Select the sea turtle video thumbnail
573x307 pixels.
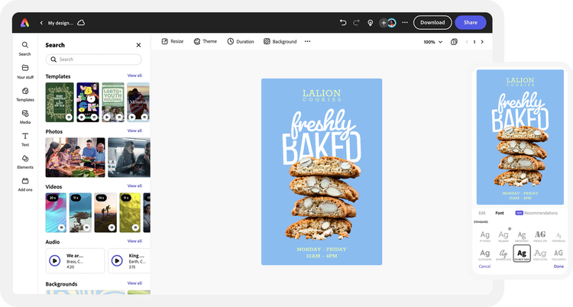pyautogui.click(x=80, y=213)
